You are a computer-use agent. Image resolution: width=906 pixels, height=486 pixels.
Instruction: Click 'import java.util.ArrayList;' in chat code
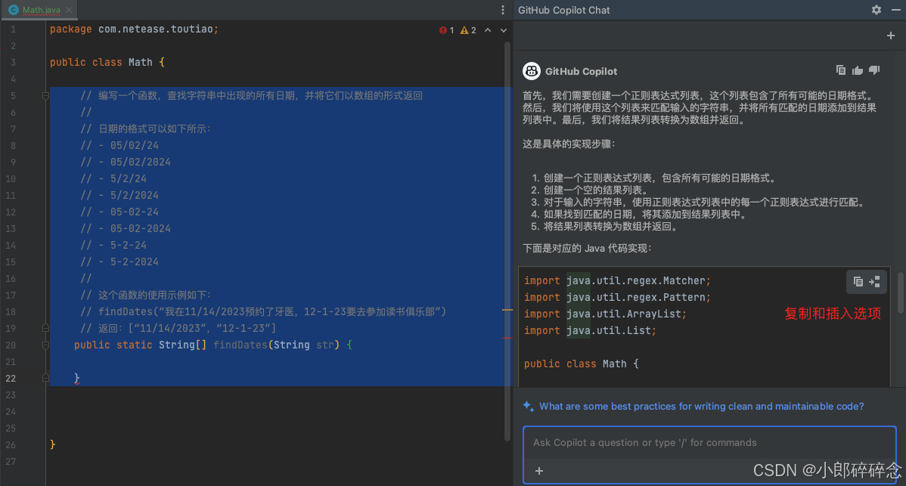[605, 314]
